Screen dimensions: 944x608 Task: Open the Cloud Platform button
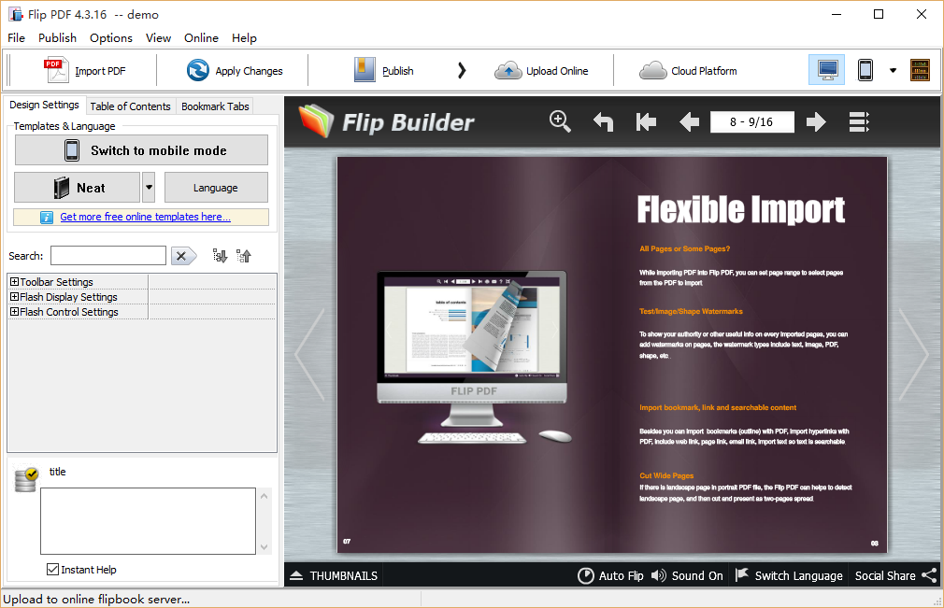click(x=688, y=70)
